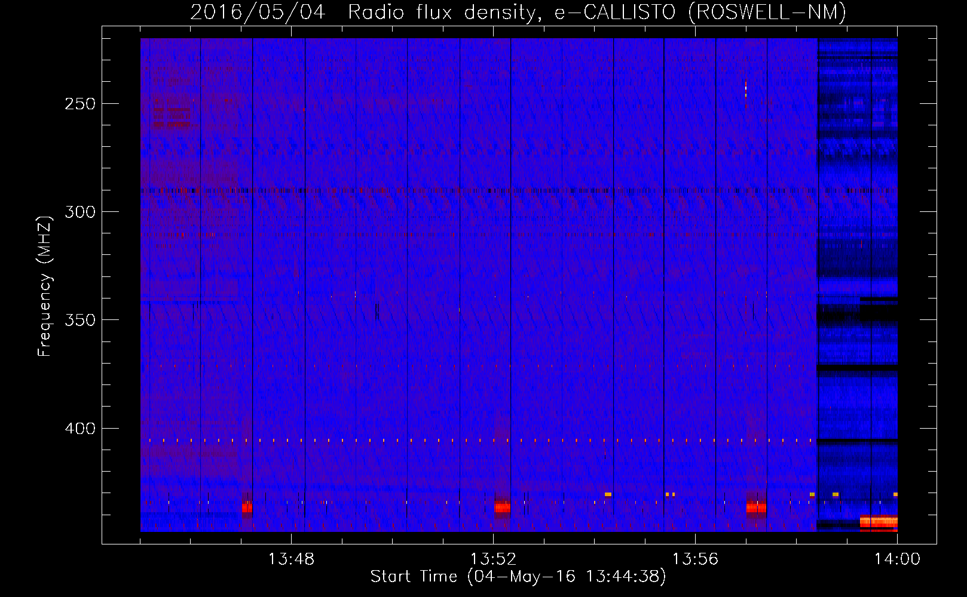
Task: Click the '13:48' time axis label
Action: [x=291, y=559]
